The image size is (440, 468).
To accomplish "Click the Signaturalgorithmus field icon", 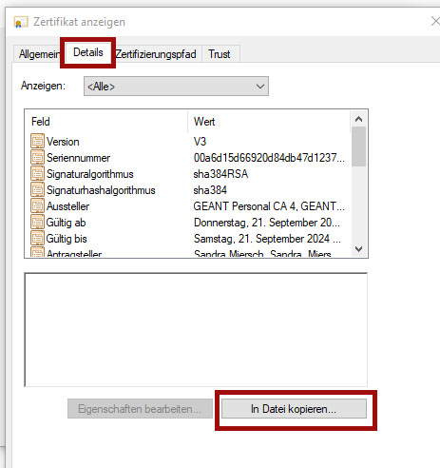I will click(x=37, y=173).
